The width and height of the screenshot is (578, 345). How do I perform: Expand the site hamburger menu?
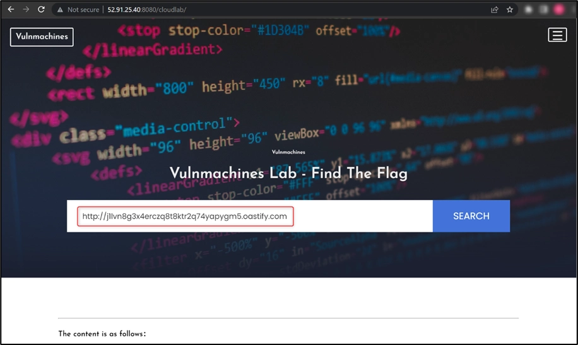click(557, 35)
